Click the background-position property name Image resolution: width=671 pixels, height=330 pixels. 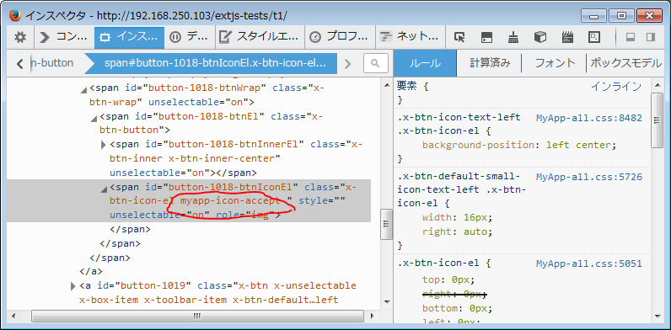click(x=478, y=145)
